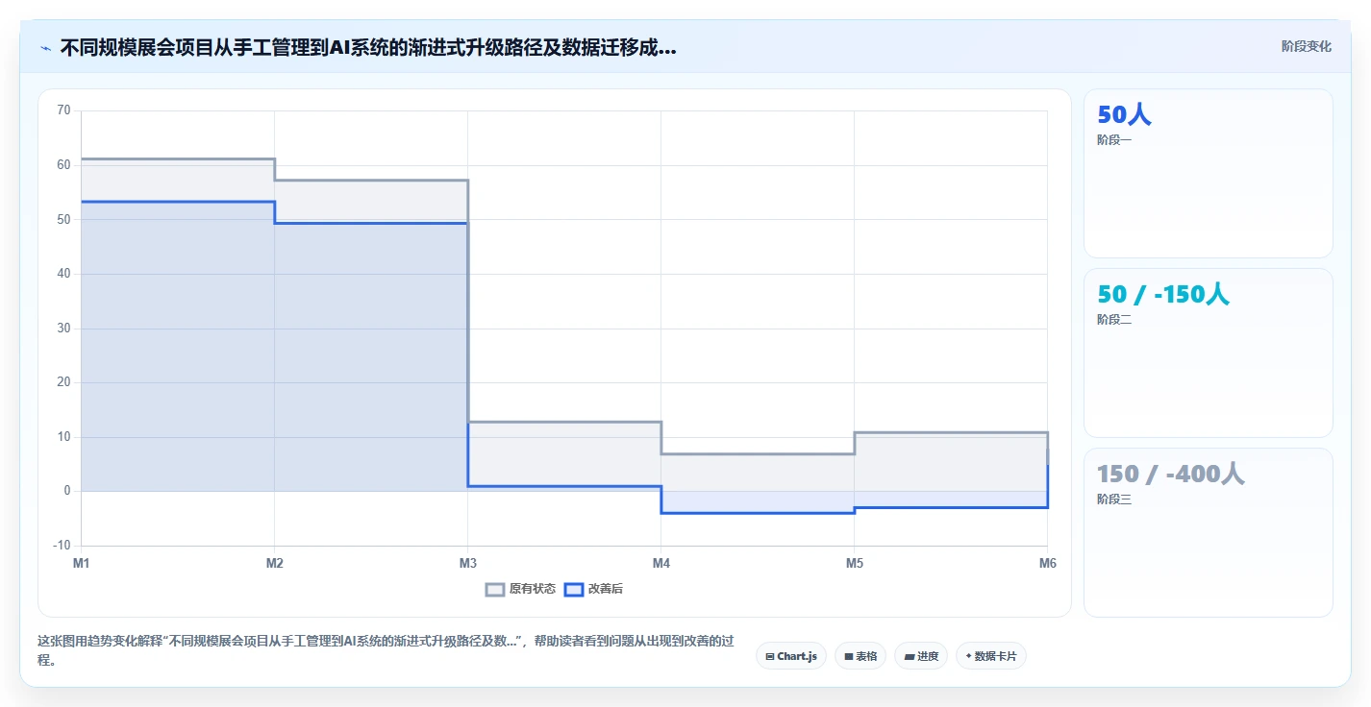Viewport: 1371px width, 707px height.
Task: Open the 阶段二 card showing 50 / -150人
Action: pyautogui.click(x=1209, y=353)
